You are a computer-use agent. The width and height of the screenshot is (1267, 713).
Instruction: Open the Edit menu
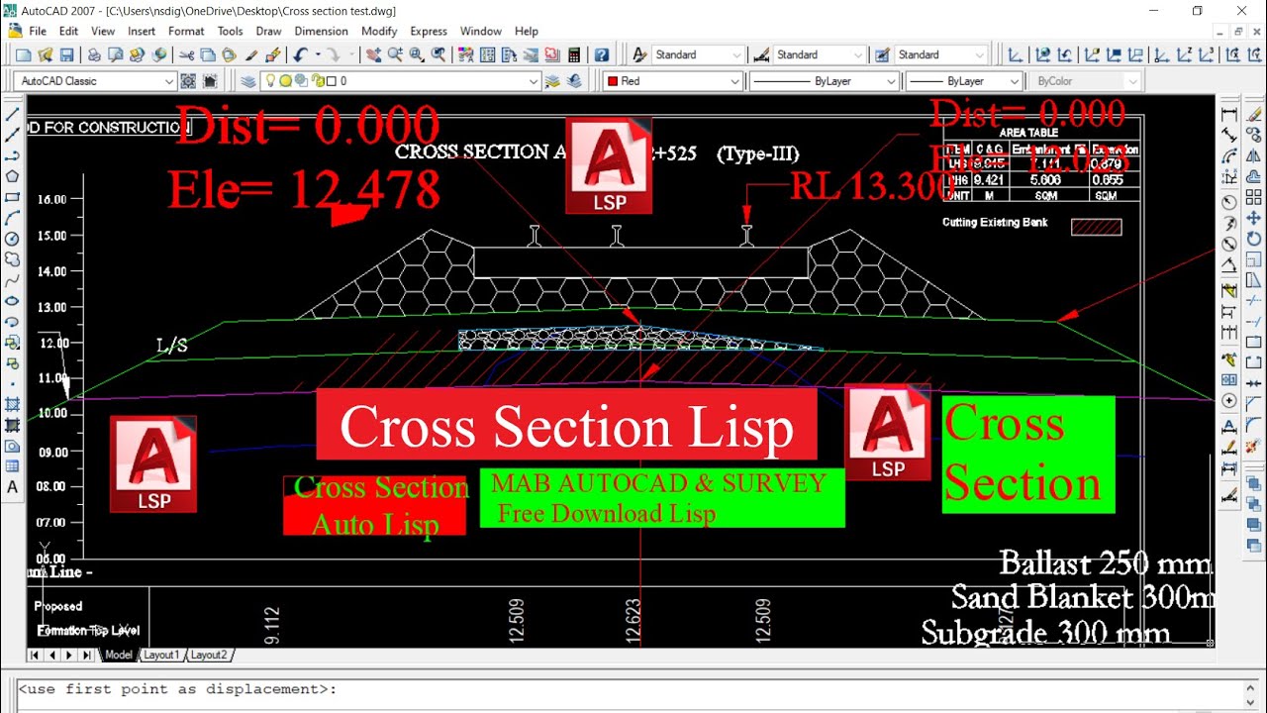click(69, 32)
